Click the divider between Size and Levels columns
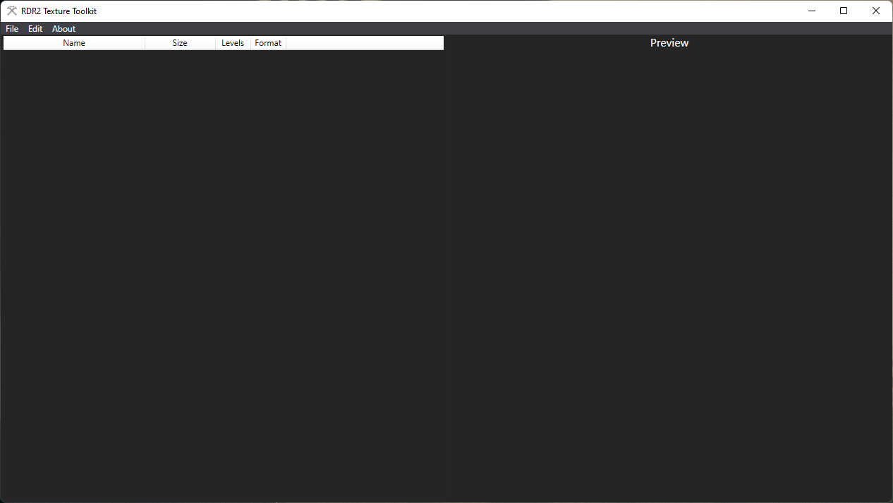893x503 pixels. click(215, 43)
